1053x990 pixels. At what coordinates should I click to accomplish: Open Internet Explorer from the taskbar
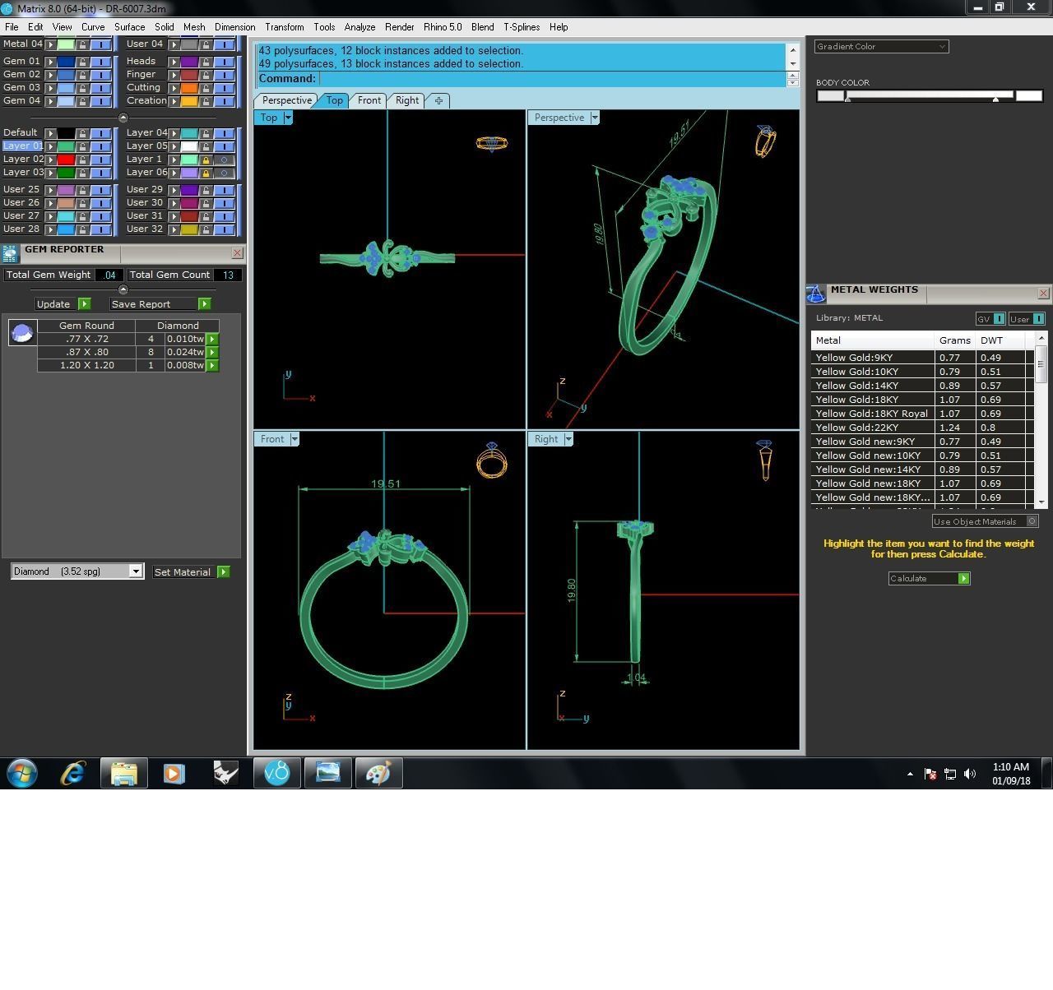tap(73, 773)
